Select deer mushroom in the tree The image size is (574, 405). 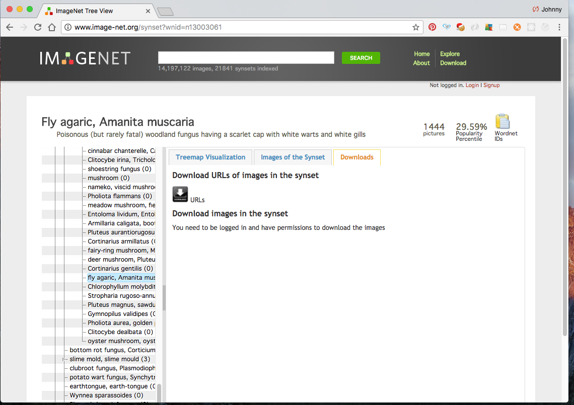(121, 260)
